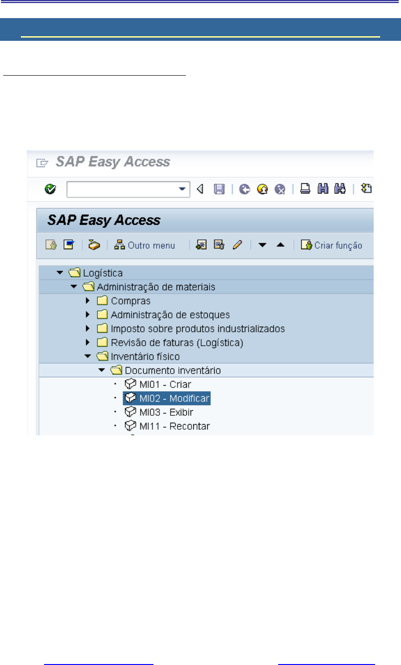This screenshot has height=665, width=401.
Task: Click the User menu icon
Action: [51, 245]
